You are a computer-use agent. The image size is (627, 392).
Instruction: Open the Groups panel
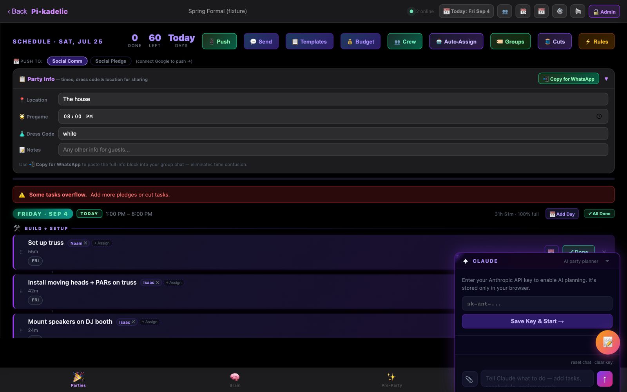(510, 41)
